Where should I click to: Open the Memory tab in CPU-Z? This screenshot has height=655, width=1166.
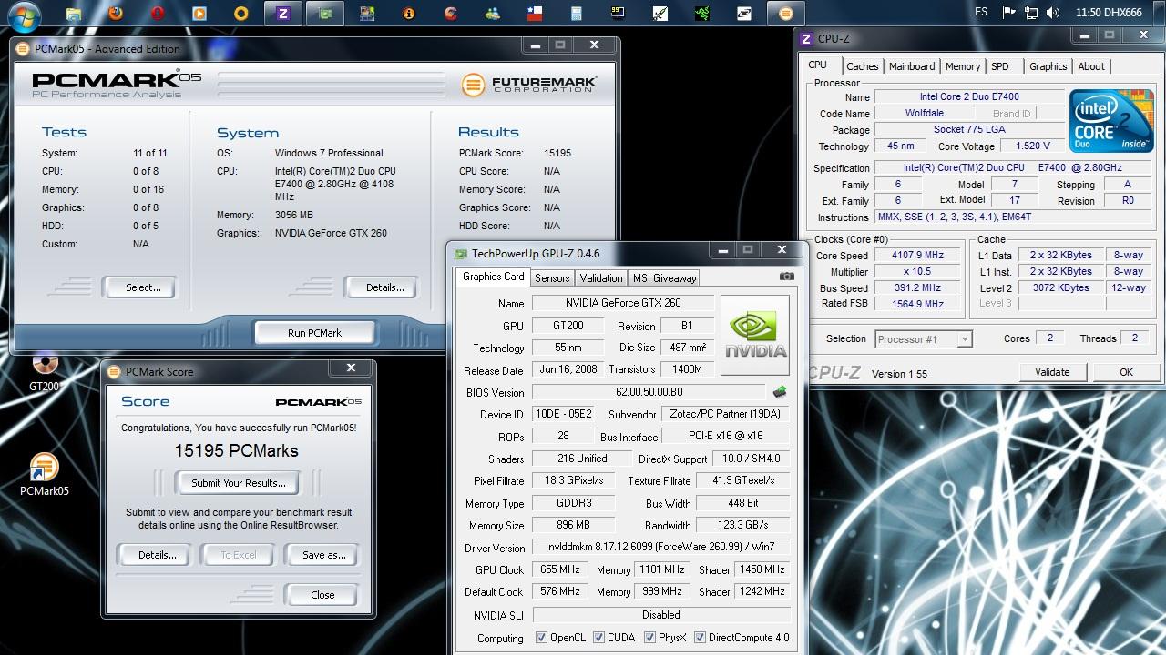pyautogui.click(x=963, y=66)
